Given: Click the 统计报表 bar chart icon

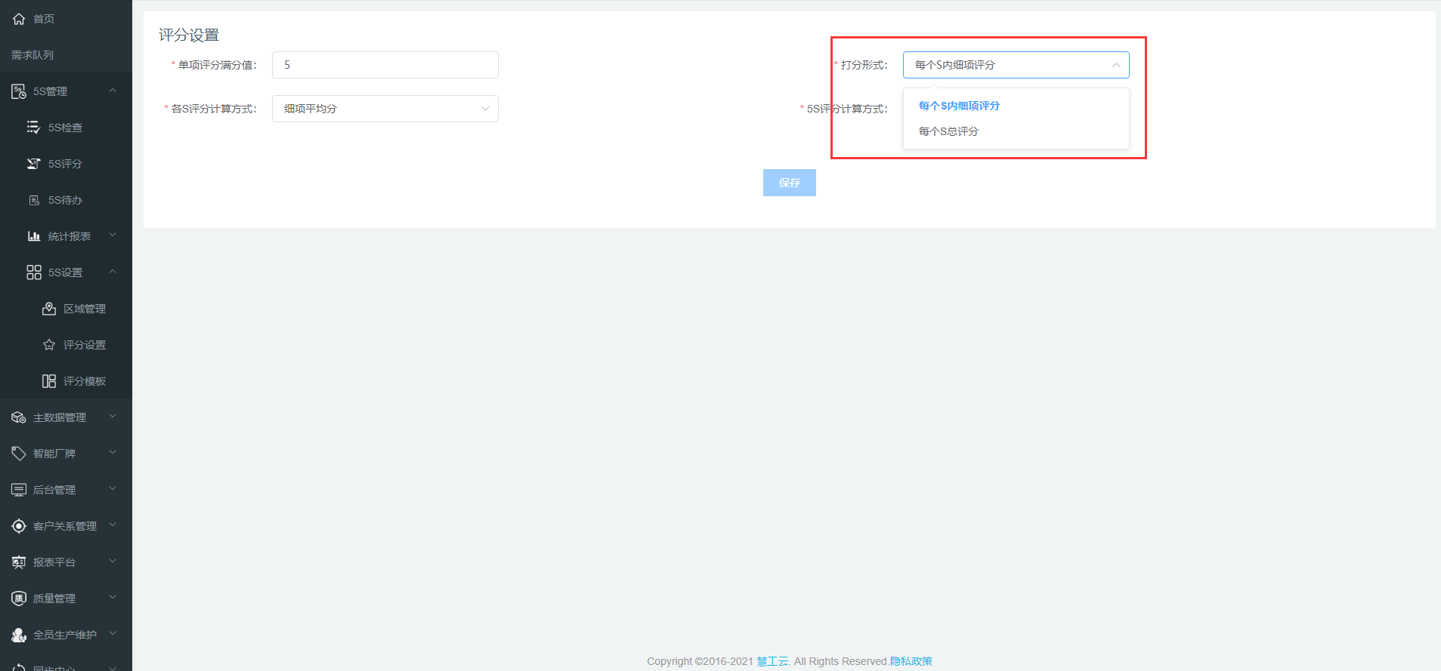Looking at the screenshot, I should [x=33, y=236].
